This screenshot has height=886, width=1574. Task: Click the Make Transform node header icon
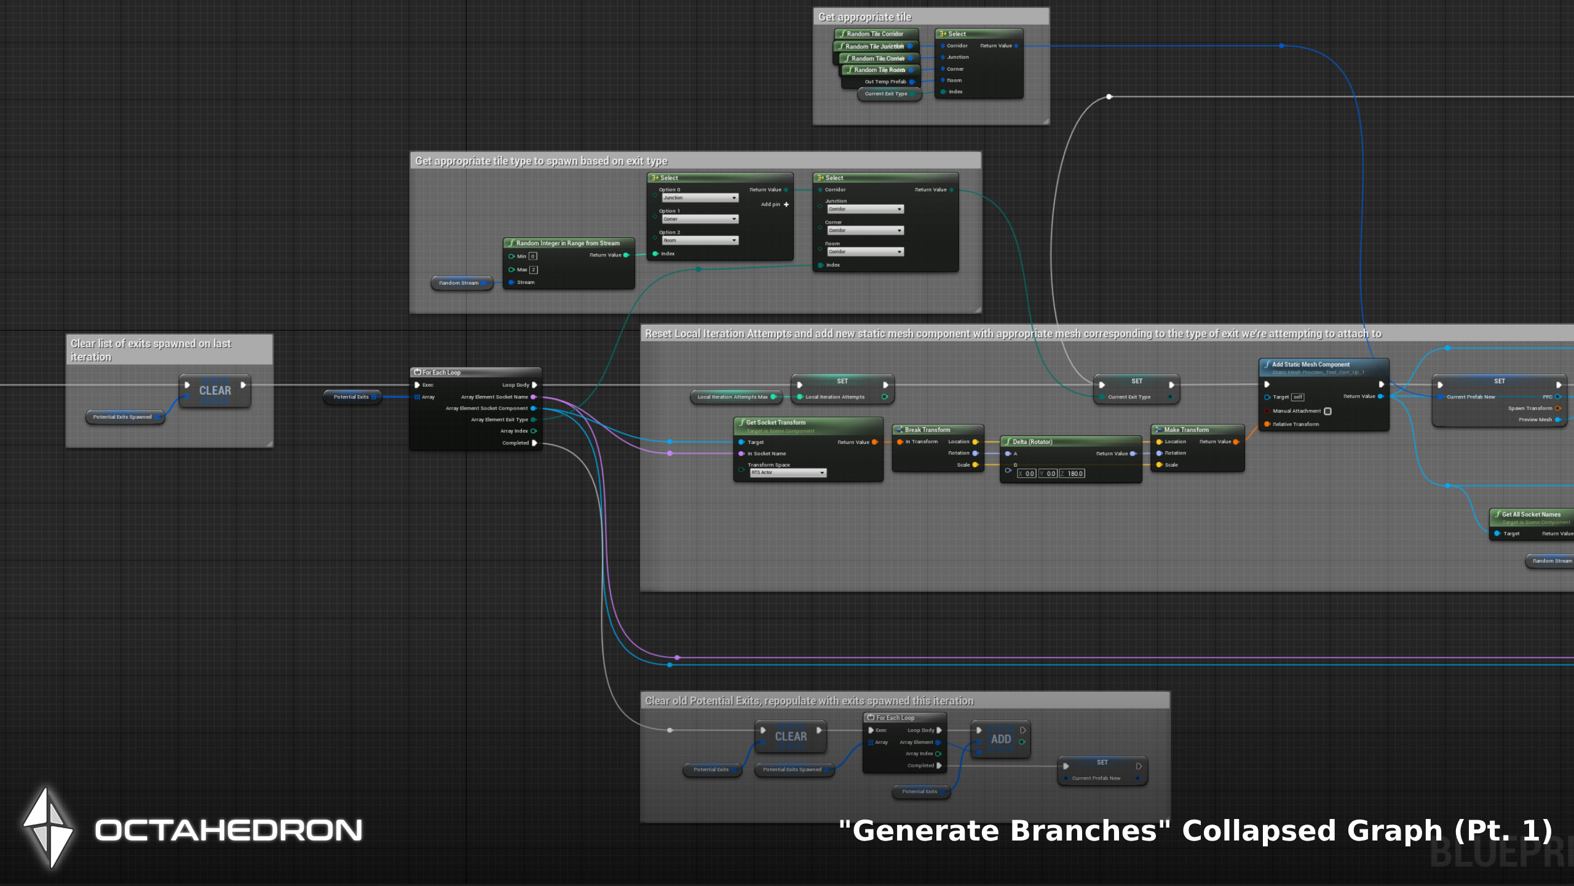pyautogui.click(x=1158, y=430)
